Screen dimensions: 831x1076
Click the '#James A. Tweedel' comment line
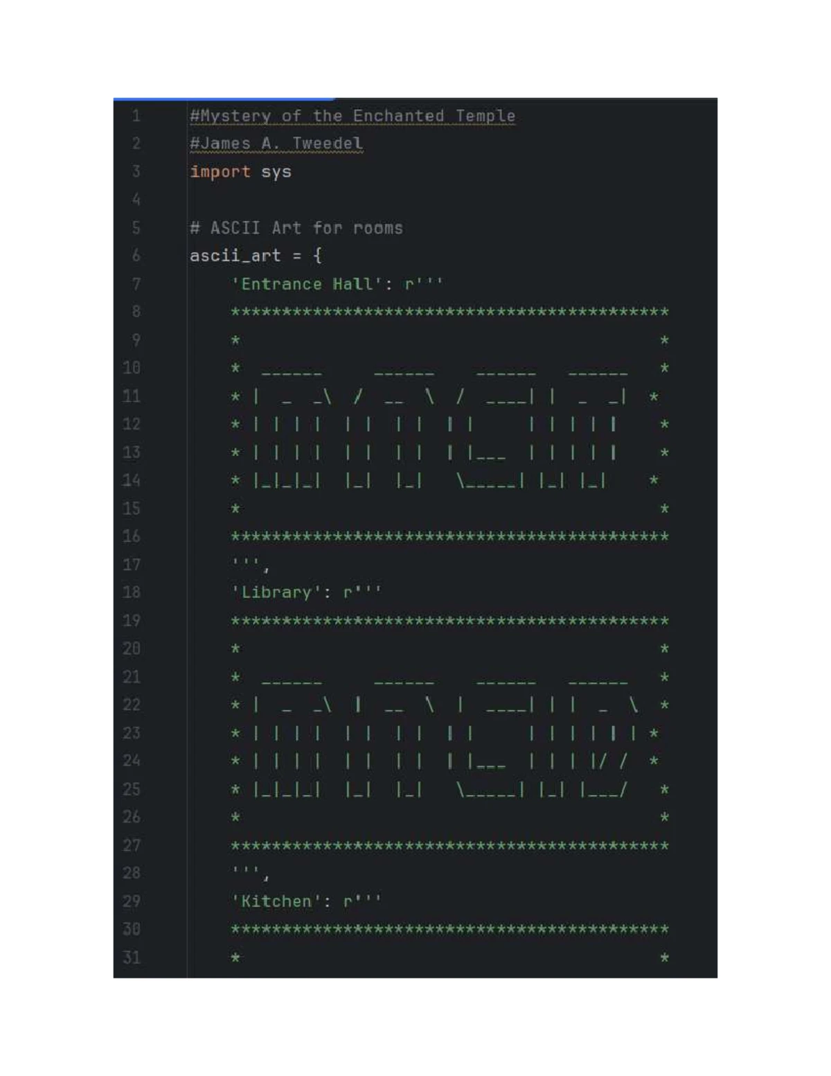coord(276,143)
